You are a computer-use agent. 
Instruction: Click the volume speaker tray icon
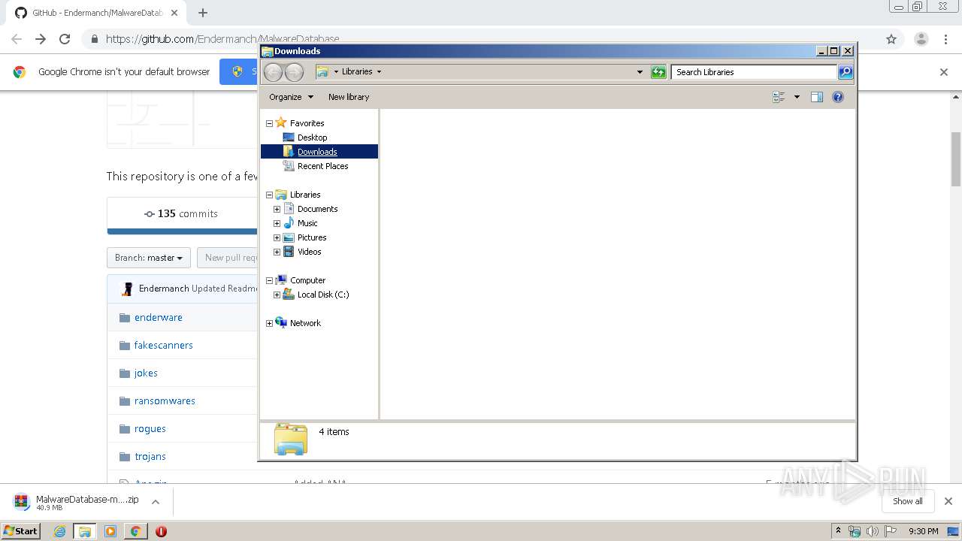point(872,531)
